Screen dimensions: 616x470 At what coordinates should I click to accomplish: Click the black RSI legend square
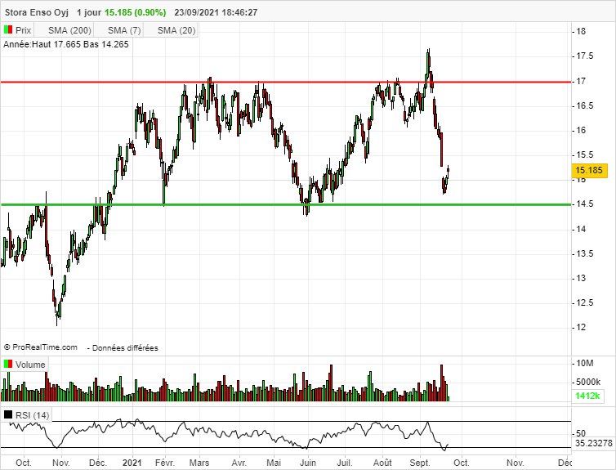(8, 414)
